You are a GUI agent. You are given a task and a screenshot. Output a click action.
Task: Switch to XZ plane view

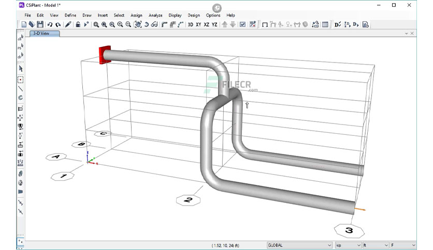(x=206, y=24)
